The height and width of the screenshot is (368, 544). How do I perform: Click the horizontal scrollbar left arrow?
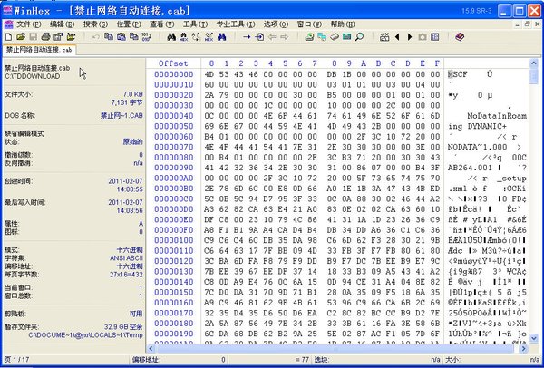pyautogui.click(x=151, y=349)
